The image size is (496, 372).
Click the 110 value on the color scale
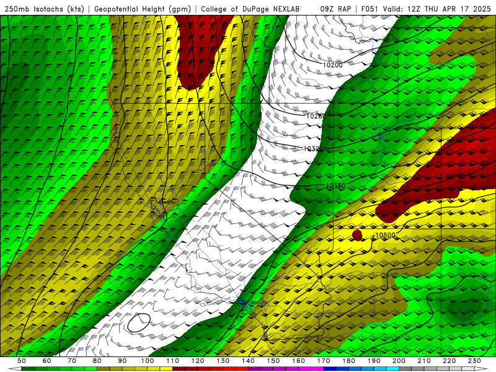pos(173,361)
